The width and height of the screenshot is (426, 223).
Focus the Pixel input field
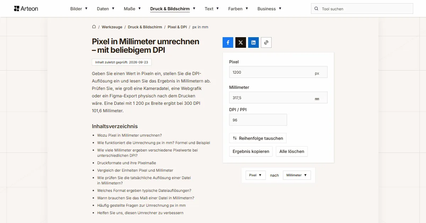coord(278,72)
